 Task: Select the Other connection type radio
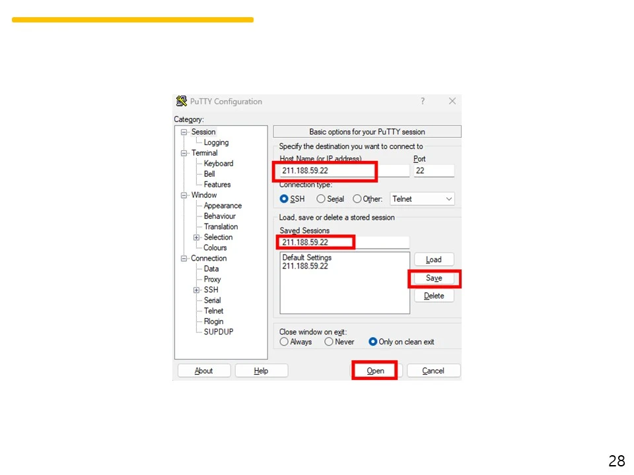pyautogui.click(x=357, y=199)
